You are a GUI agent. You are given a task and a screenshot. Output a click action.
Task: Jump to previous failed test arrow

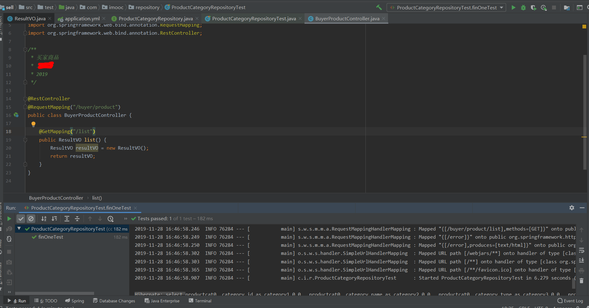coord(90,219)
